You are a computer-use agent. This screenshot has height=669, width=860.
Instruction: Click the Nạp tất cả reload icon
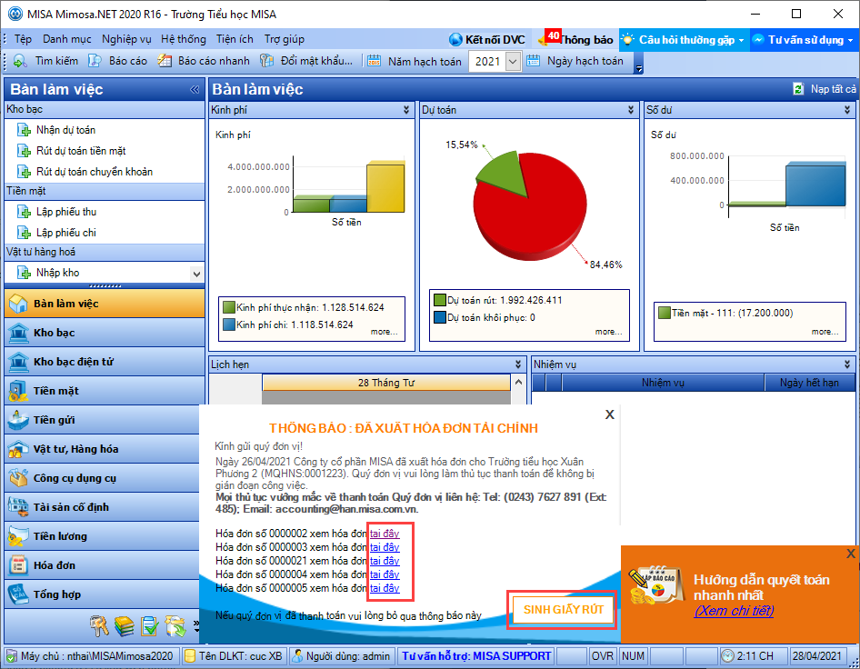798,89
